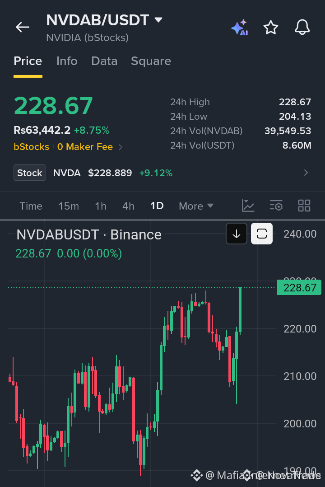The height and width of the screenshot is (487, 325).
Task: Tap the 0 Maker Fee link
Action: (x=85, y=147)
